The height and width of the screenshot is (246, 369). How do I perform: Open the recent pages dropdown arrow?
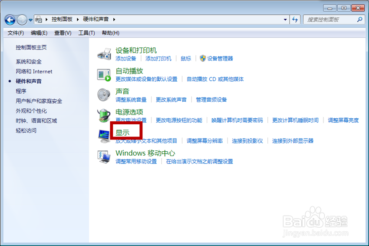tap(30, 20)
